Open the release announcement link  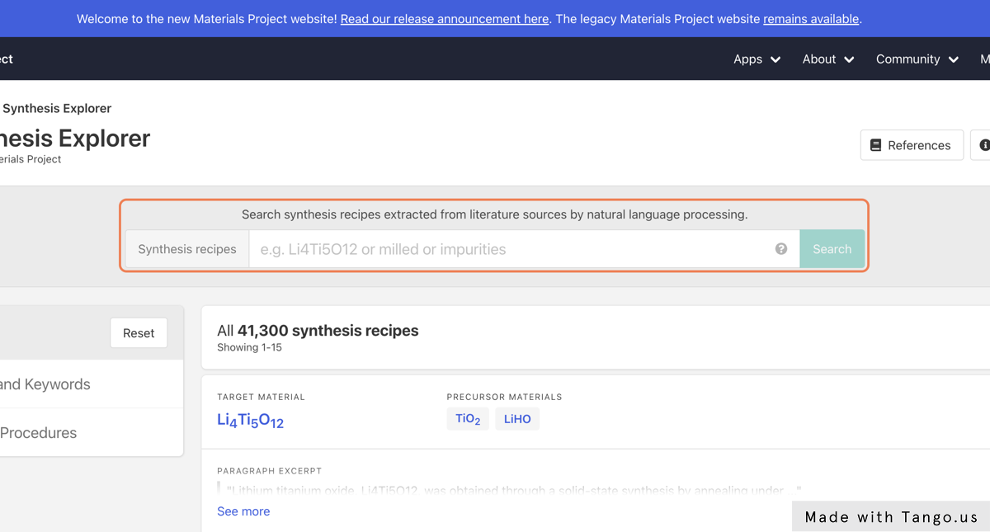[444, 19]
